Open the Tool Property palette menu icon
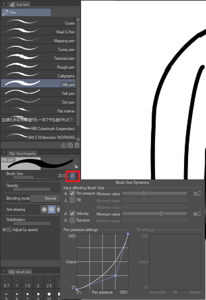The image size is (206, 300). (4, 153)
